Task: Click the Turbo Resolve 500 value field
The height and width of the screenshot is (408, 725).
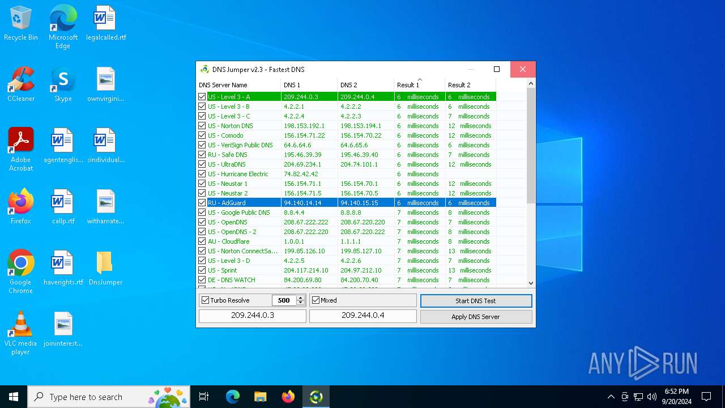Action: [284, 300]
